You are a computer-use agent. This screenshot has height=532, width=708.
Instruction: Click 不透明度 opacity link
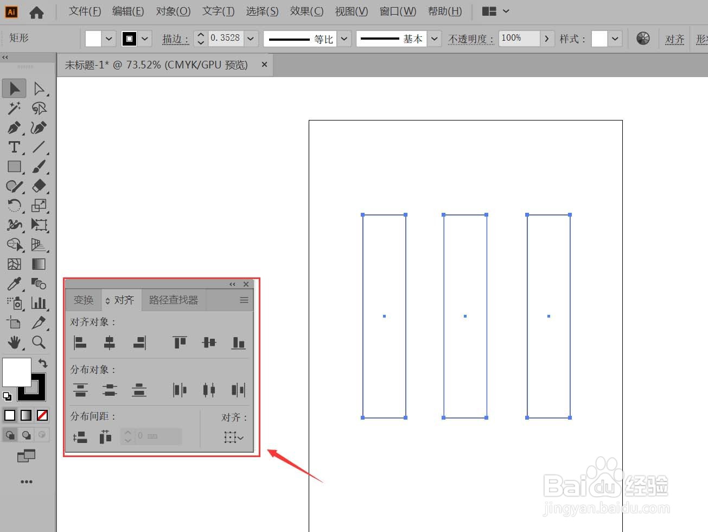(470, 39)
